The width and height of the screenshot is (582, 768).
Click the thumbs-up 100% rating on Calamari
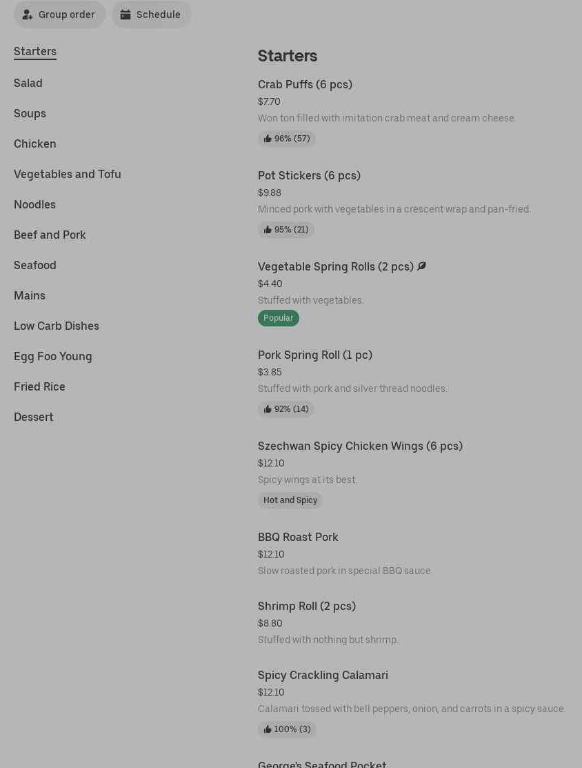(287, 729)
